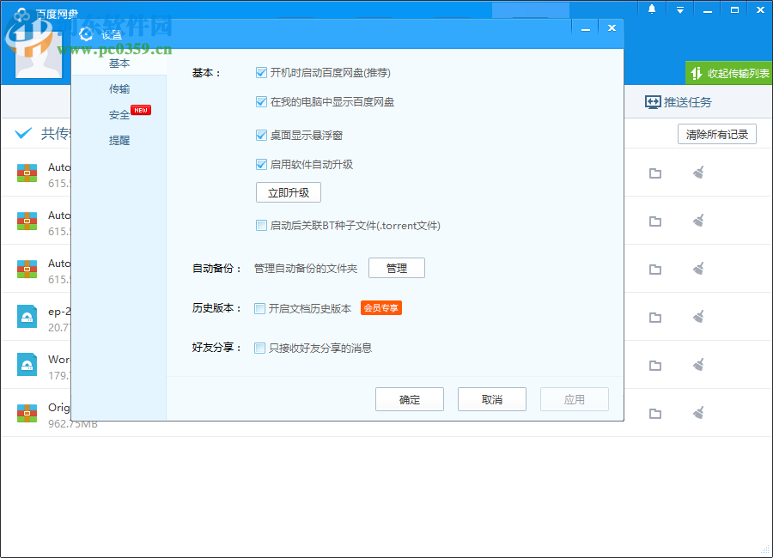Enable 开启文档历史版本 checkbox
The image size is (773, 558).
[x=260, y=308]
